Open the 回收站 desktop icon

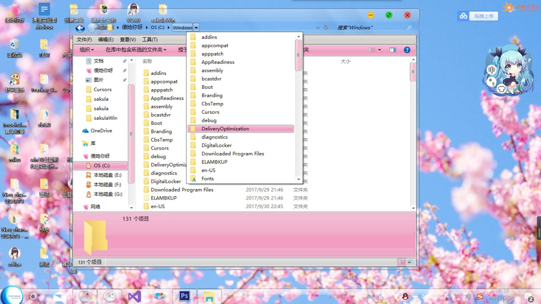[14, 47]
